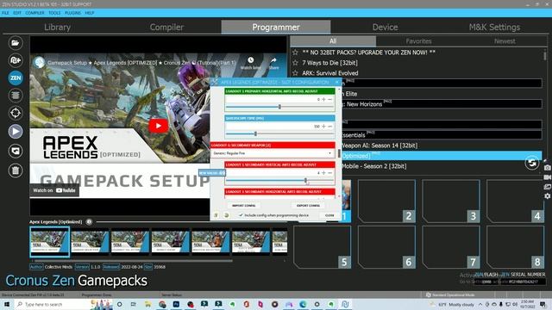Click the circular refresh icon beside the gamepack list
The image size is (552, 310).
532,163
